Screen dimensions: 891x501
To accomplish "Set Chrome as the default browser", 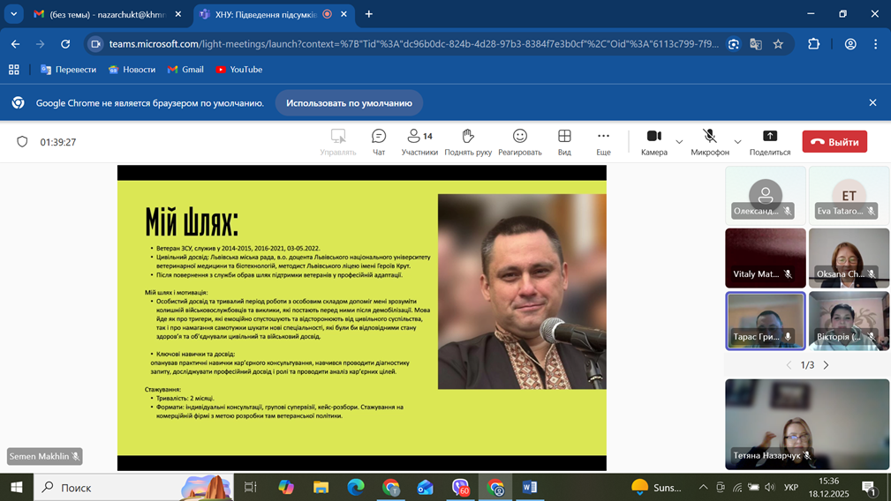I will pyautogui.click(x=349, y=103).
